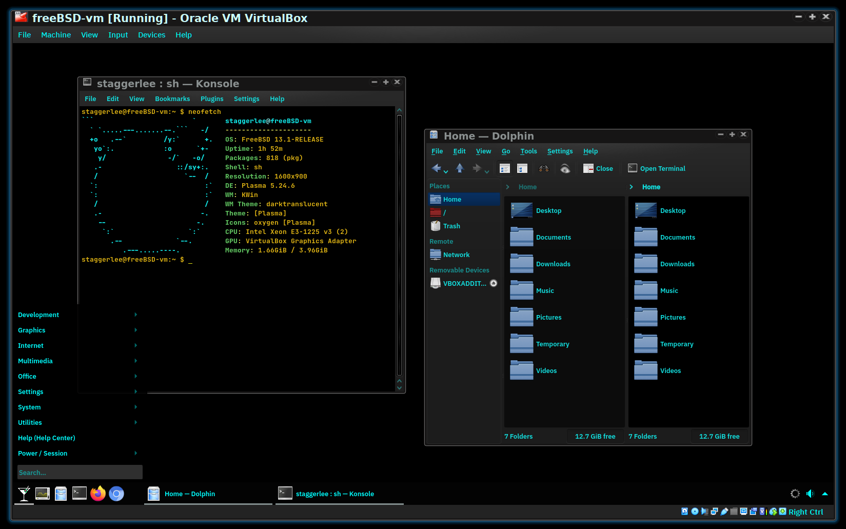Open the application launcher martini glass icon
The image size is (846, 529).
24,494
